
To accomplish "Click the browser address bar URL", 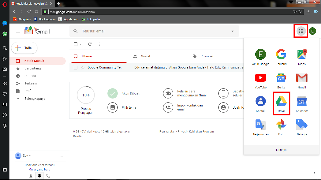I will [72, 12].
